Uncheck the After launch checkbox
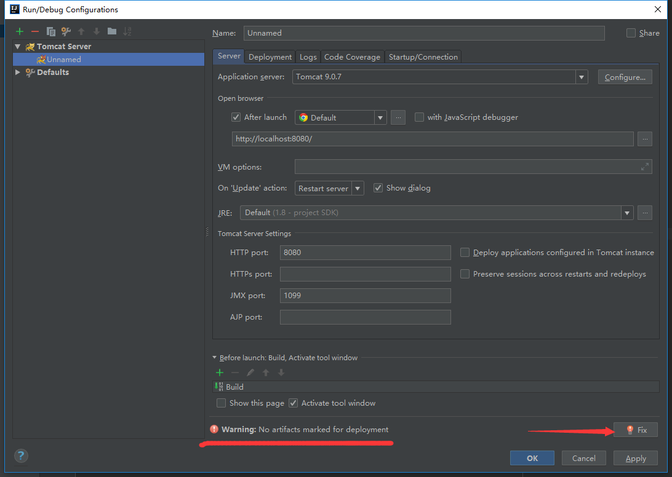672x477 pixels. [x=236, y=117]
